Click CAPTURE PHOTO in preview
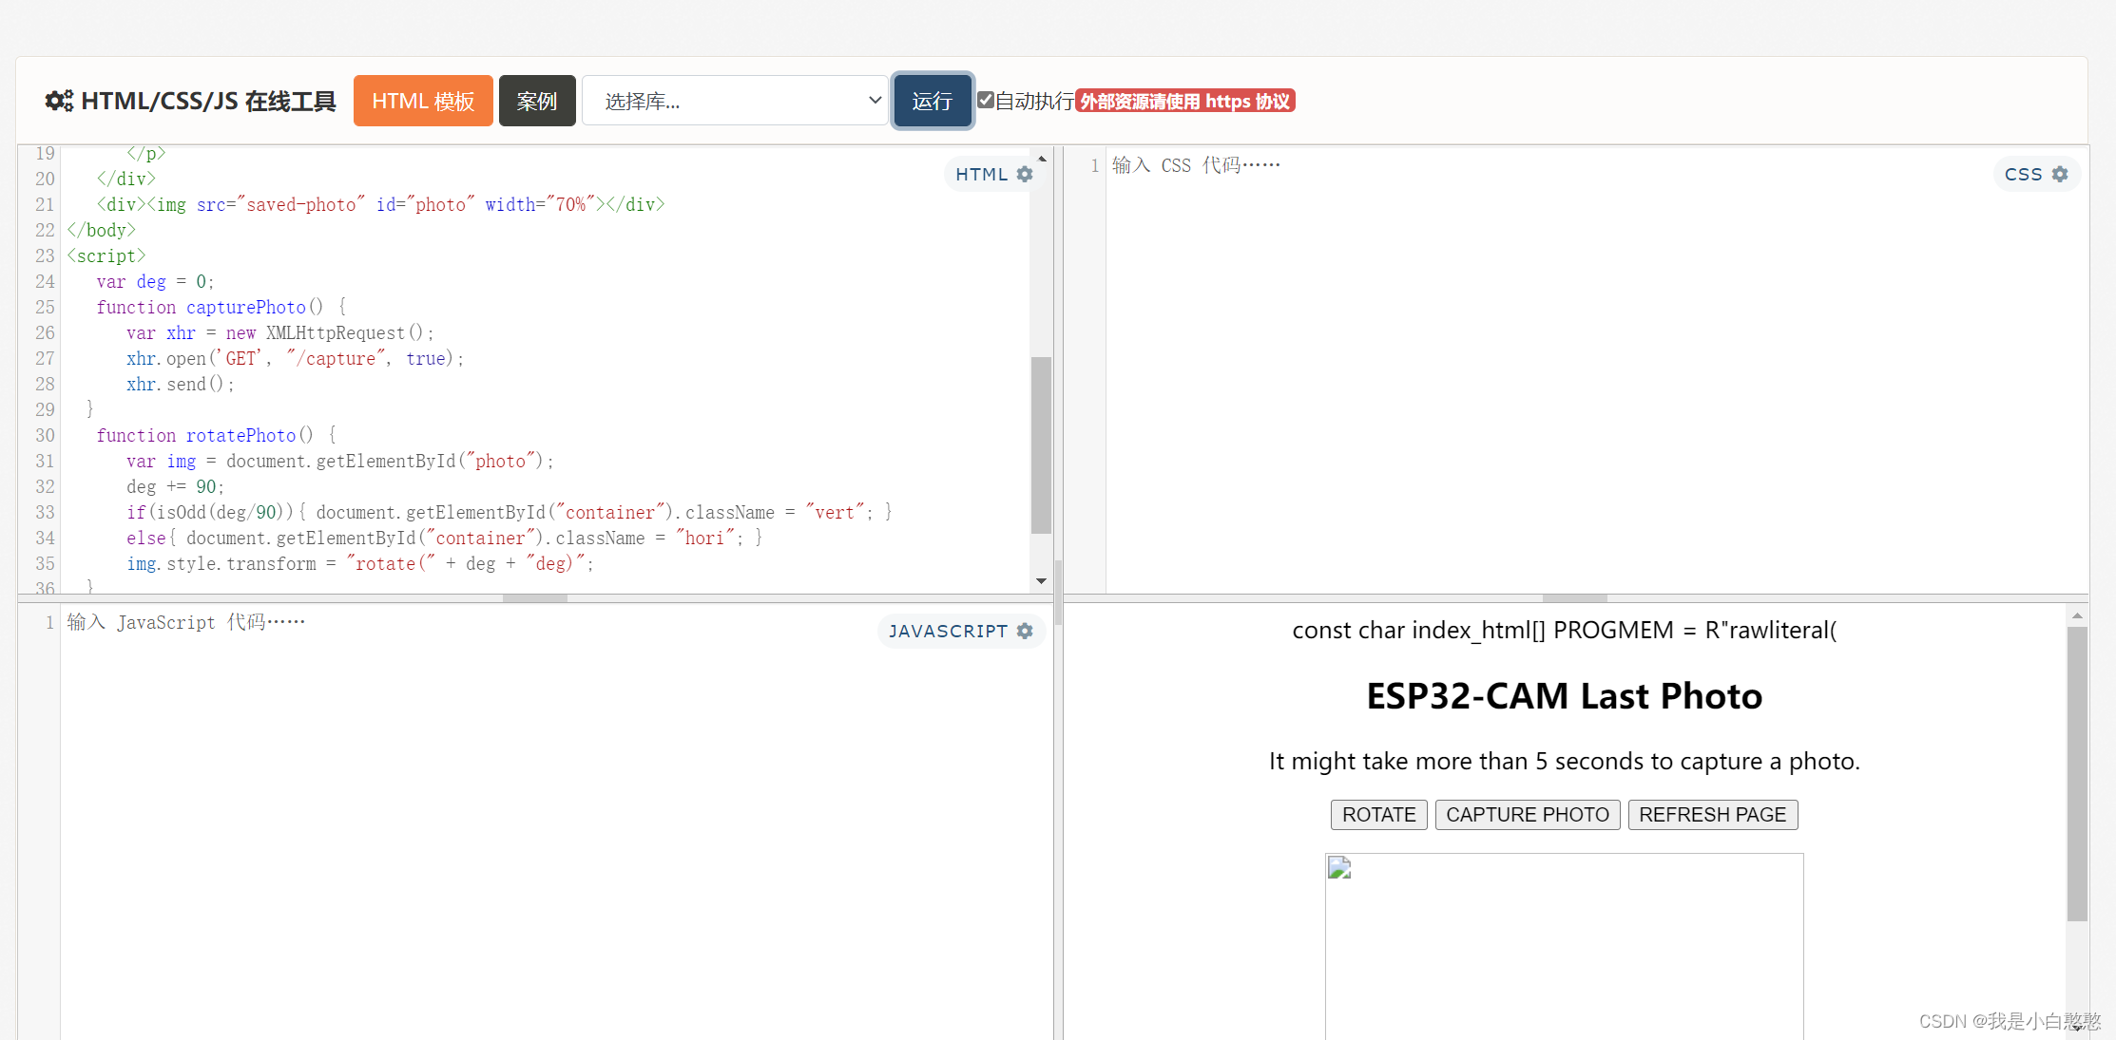This screenshot has width=2116, height=1040. (x=1527, y=815)
